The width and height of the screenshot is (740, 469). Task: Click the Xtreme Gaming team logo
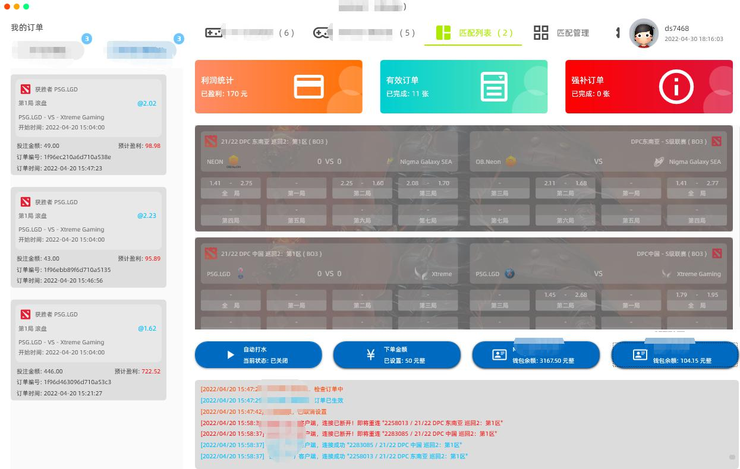point(667,274)
